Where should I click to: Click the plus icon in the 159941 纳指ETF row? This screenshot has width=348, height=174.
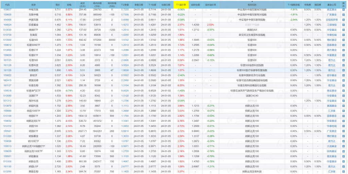pyautogui.click(x=343, y=131)
